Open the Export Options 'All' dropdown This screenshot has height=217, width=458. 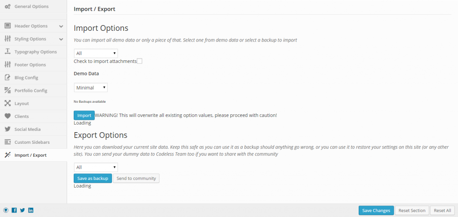tap(96, 167)
